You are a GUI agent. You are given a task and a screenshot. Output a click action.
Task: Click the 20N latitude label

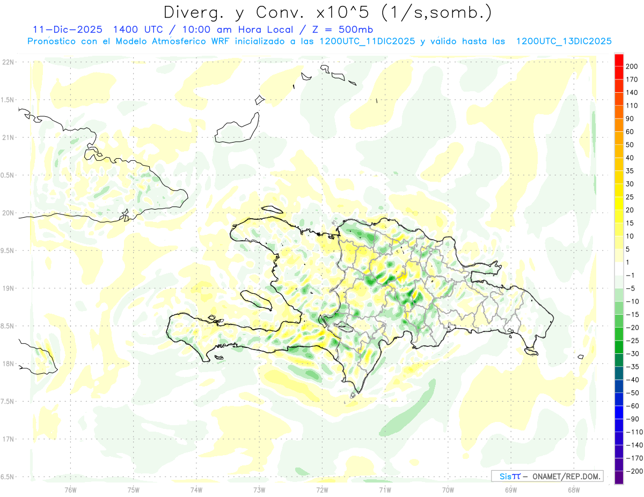(x=8, y=213)
